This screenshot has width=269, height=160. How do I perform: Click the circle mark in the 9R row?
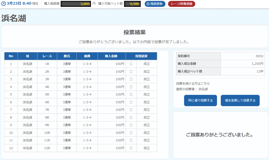tap(131, 125)
